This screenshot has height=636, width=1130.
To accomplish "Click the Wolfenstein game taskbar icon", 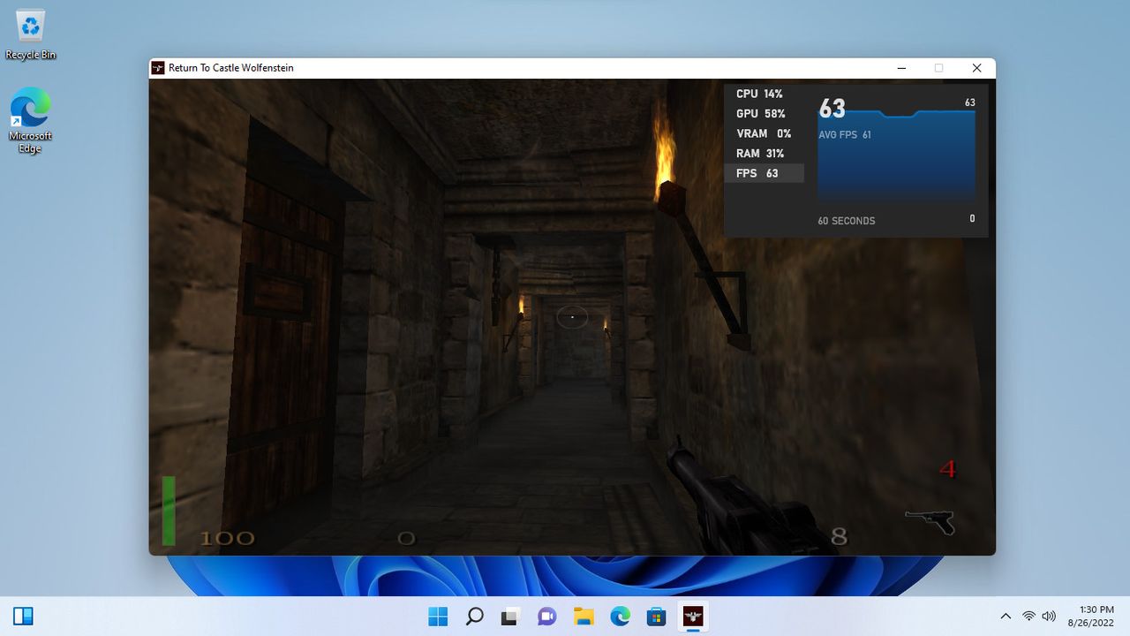I will 693,617.
